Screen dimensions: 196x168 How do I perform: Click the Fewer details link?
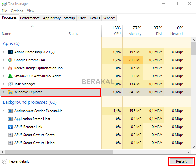click(x=19, y=161)
